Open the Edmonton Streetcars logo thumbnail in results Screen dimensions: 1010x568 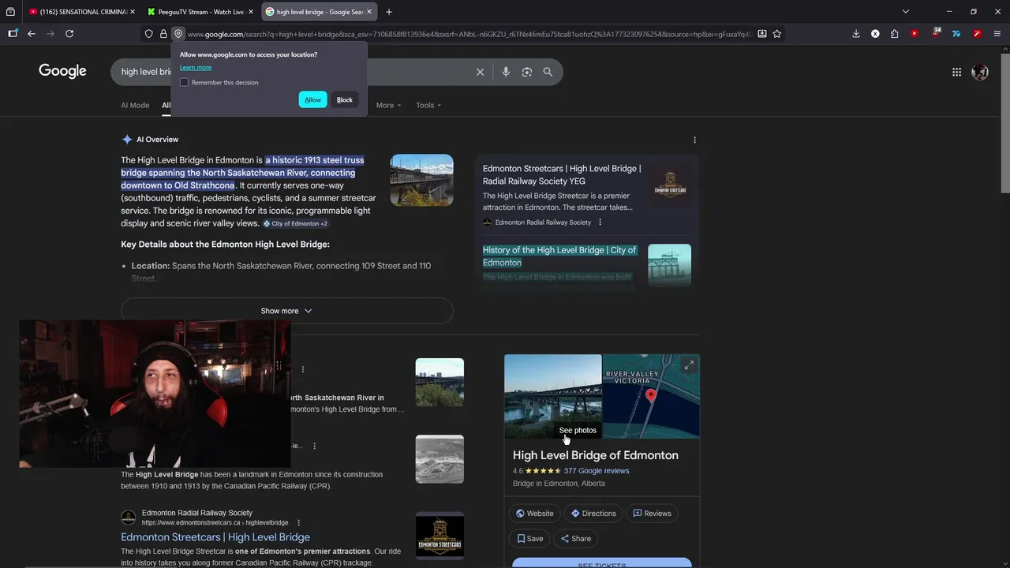click(x=440, y=536)
